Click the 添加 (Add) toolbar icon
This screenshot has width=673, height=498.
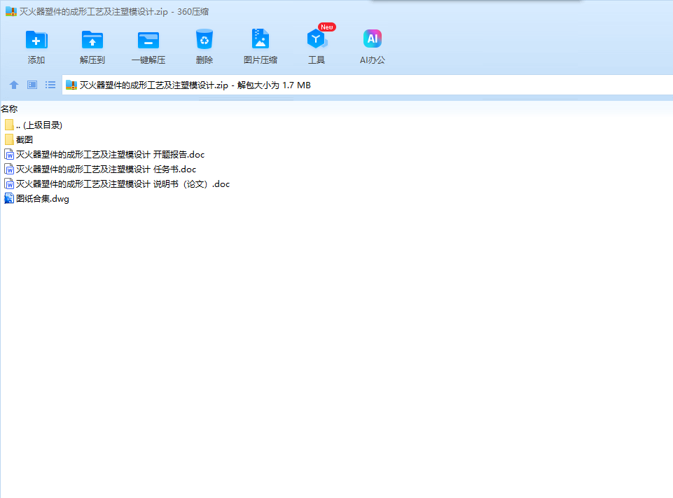36,41
